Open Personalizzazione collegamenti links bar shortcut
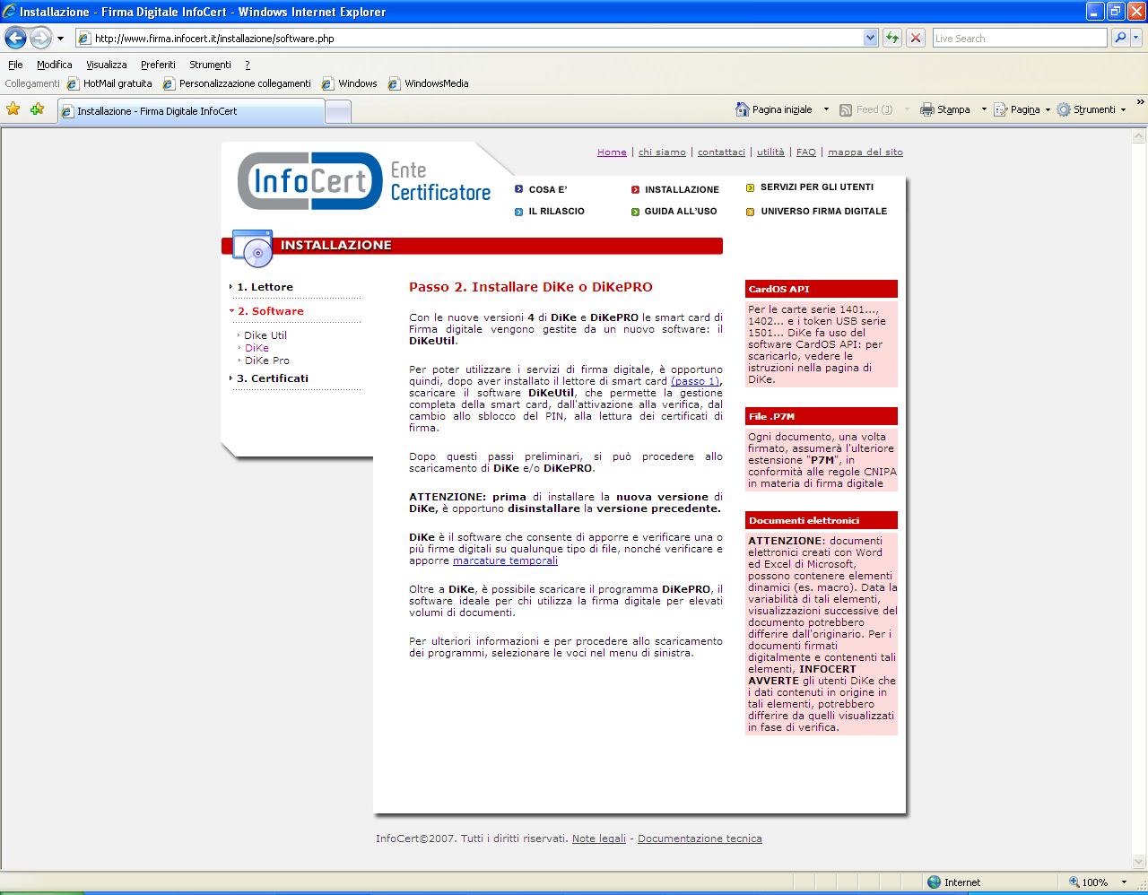 coord(237,83)
